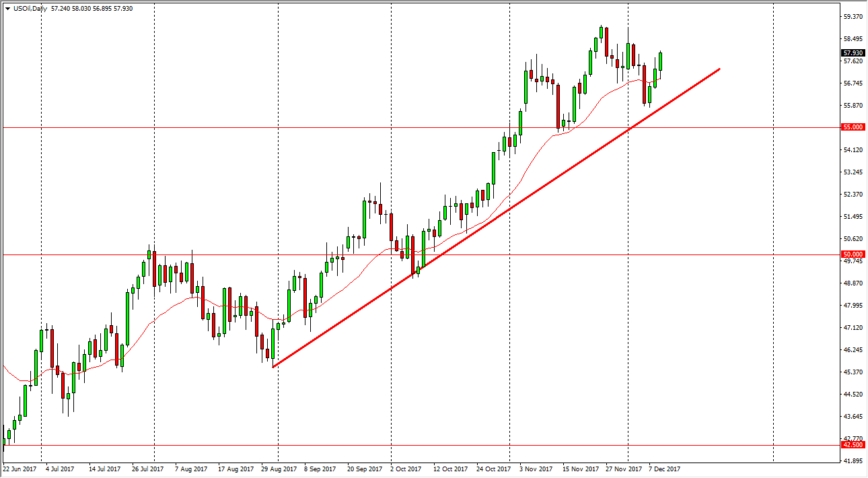Click the 44.520 price axis value
The width and height of the screenshot is (868, 478).
coord(853,394)
